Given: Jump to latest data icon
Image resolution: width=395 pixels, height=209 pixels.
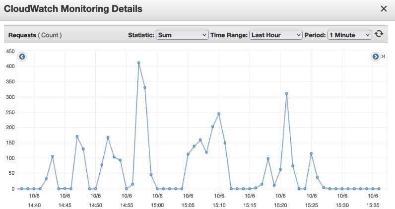Looking at the screenshot, I should 383,57.
